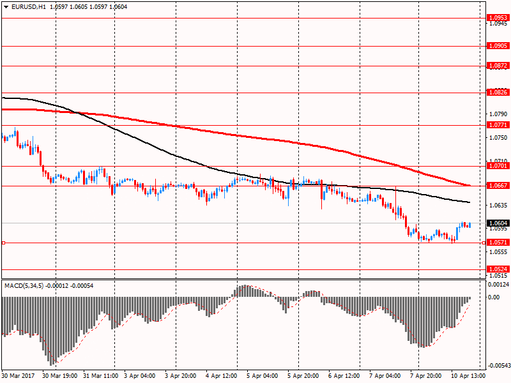Click the 1.0826 price level label
This screenshot has width=511, height=383.
coord(498,93)
